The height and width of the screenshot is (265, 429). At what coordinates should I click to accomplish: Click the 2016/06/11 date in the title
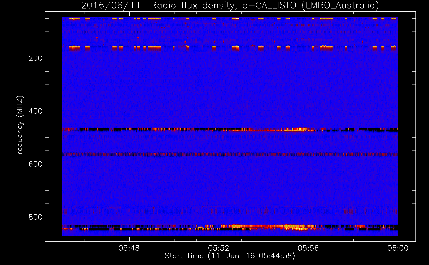[111, 6]
